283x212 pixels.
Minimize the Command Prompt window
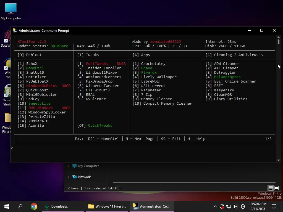(249, 30)
